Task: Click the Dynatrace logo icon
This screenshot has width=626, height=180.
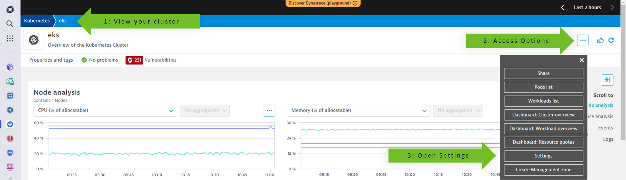Action: click(10, 10)
